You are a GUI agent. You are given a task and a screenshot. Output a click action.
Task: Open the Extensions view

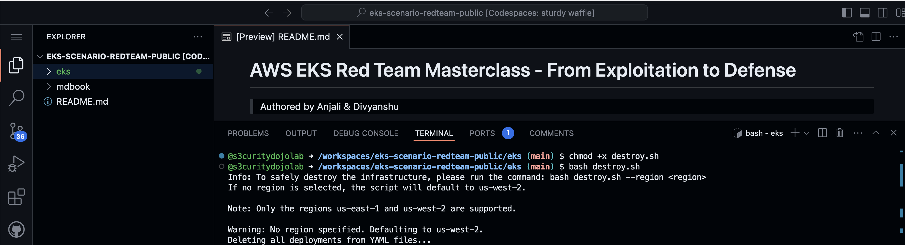tap(16, 197)
